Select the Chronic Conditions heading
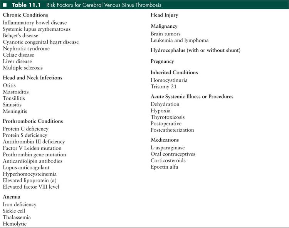The height and width of the screenshot is (228, 289). coord(25,15)
